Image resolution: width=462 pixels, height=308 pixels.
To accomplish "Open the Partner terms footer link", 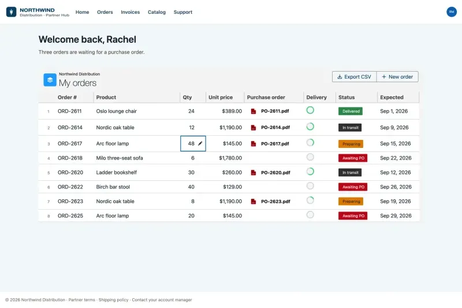I will [82, 300].
